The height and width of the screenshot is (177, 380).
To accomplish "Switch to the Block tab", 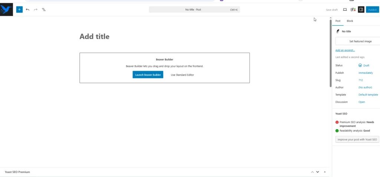I will [350, 21].
